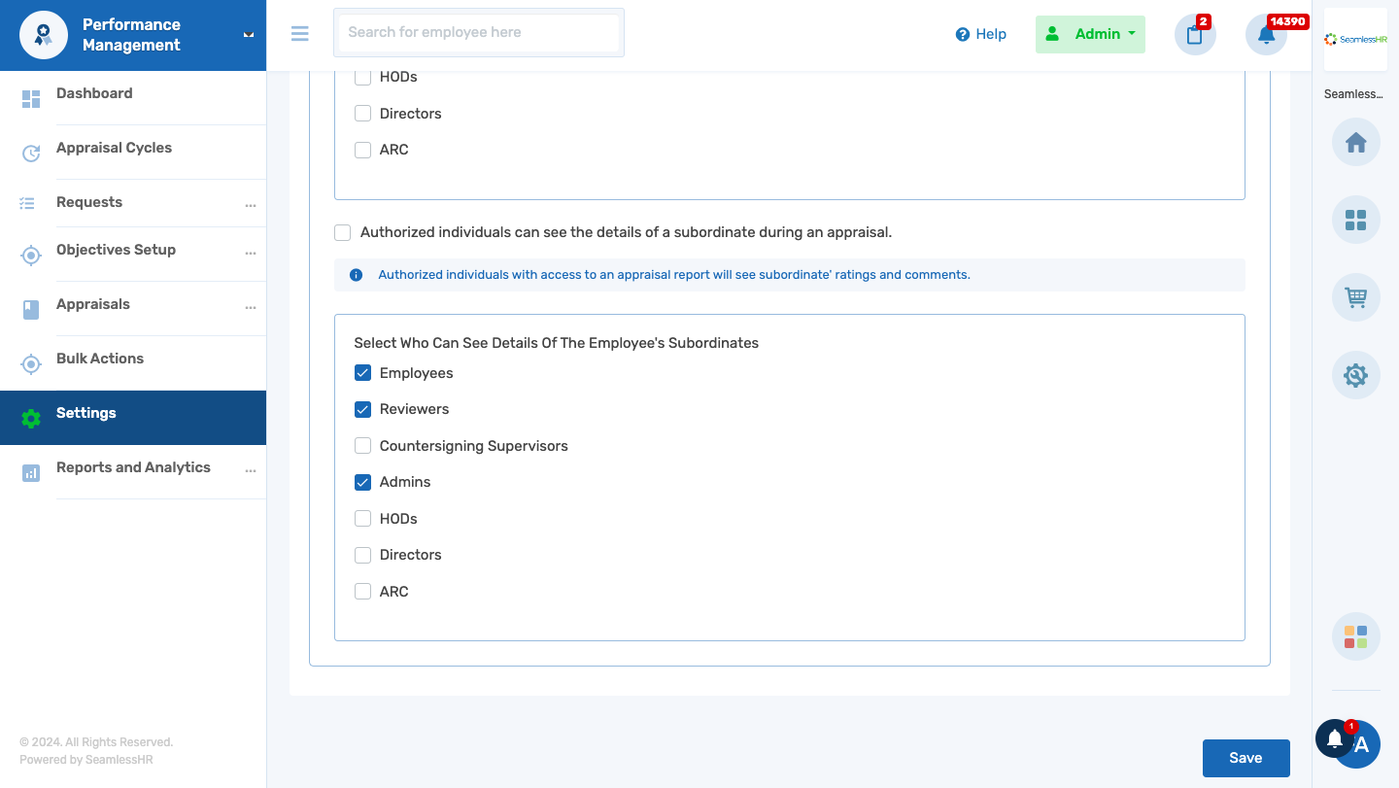Open the Admin dropdown menu

[1090, 34]
